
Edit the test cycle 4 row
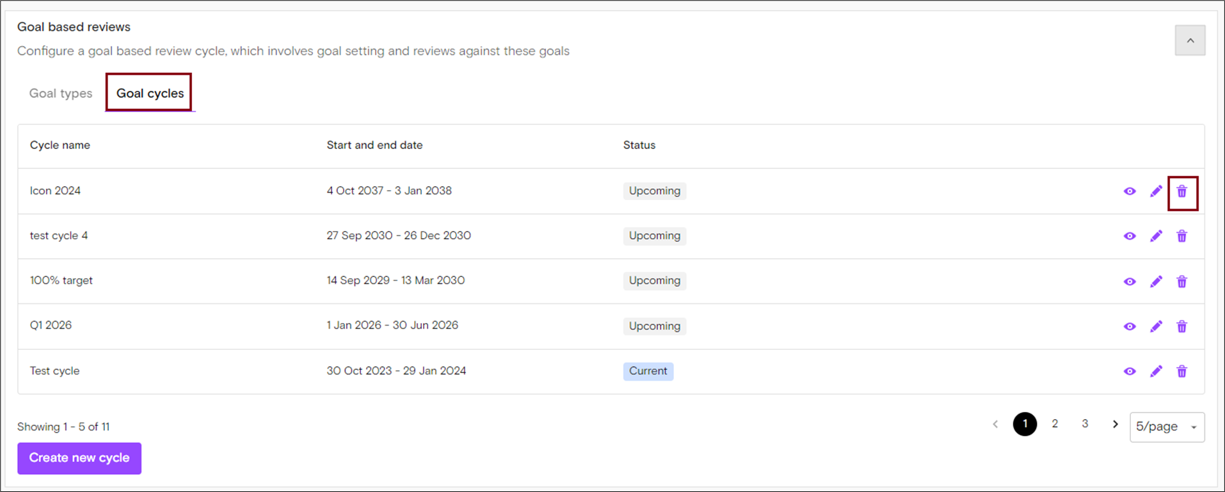click(x=1156, y=236)
